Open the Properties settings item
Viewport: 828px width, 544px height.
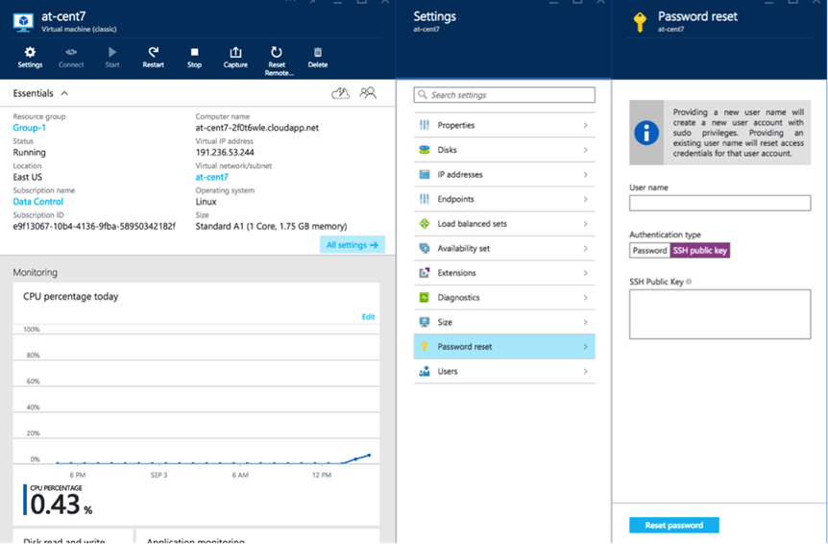[x=504, y=125]
